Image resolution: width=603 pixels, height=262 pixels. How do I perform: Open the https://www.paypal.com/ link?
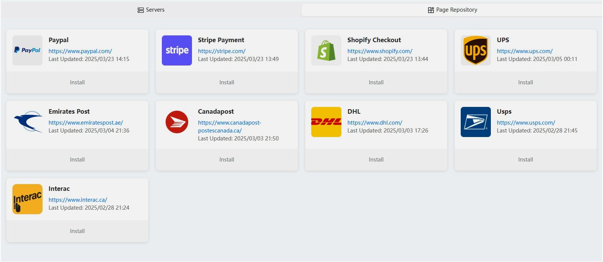[x=80, y=51]
